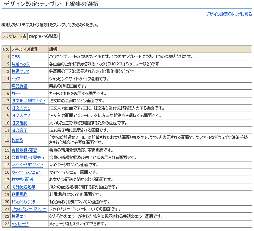Image resolution: width=254 pixels, height=231 pixels.
Task: Click the メッセージ customize link
Action: click(x=20, y=224)
